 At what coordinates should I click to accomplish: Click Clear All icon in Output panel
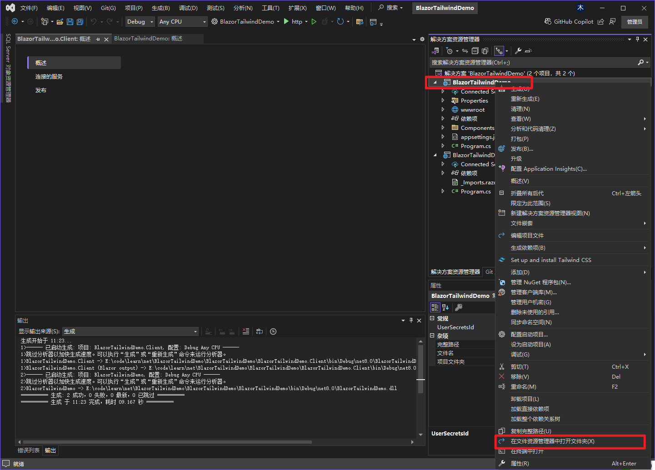tap(246, 331)
